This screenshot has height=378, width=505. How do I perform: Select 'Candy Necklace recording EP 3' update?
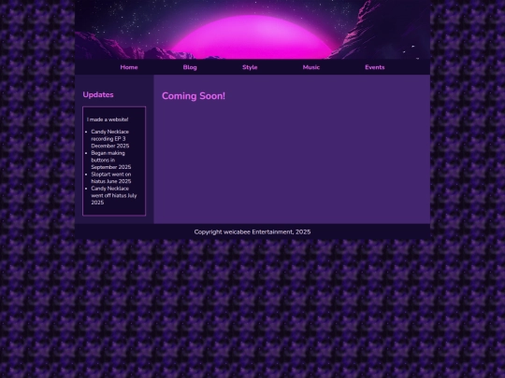(110, 139)
